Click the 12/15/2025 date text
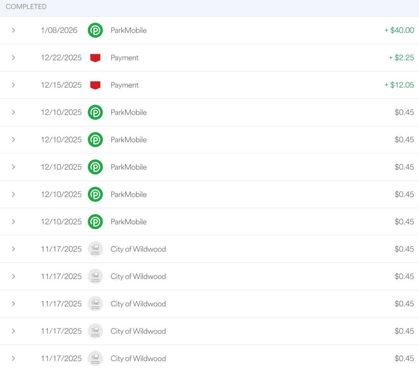Viewport: 419px width, 368px height. (x=61, y=85)
